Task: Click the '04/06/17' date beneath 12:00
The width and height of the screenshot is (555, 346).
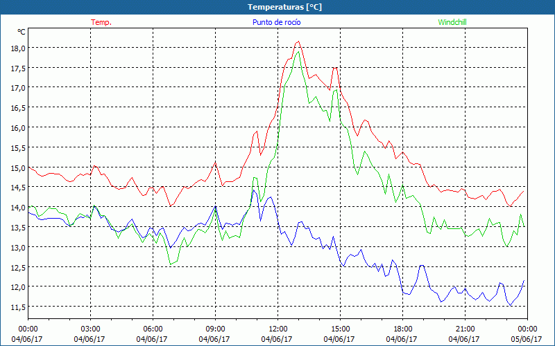Action: (277, 339)
